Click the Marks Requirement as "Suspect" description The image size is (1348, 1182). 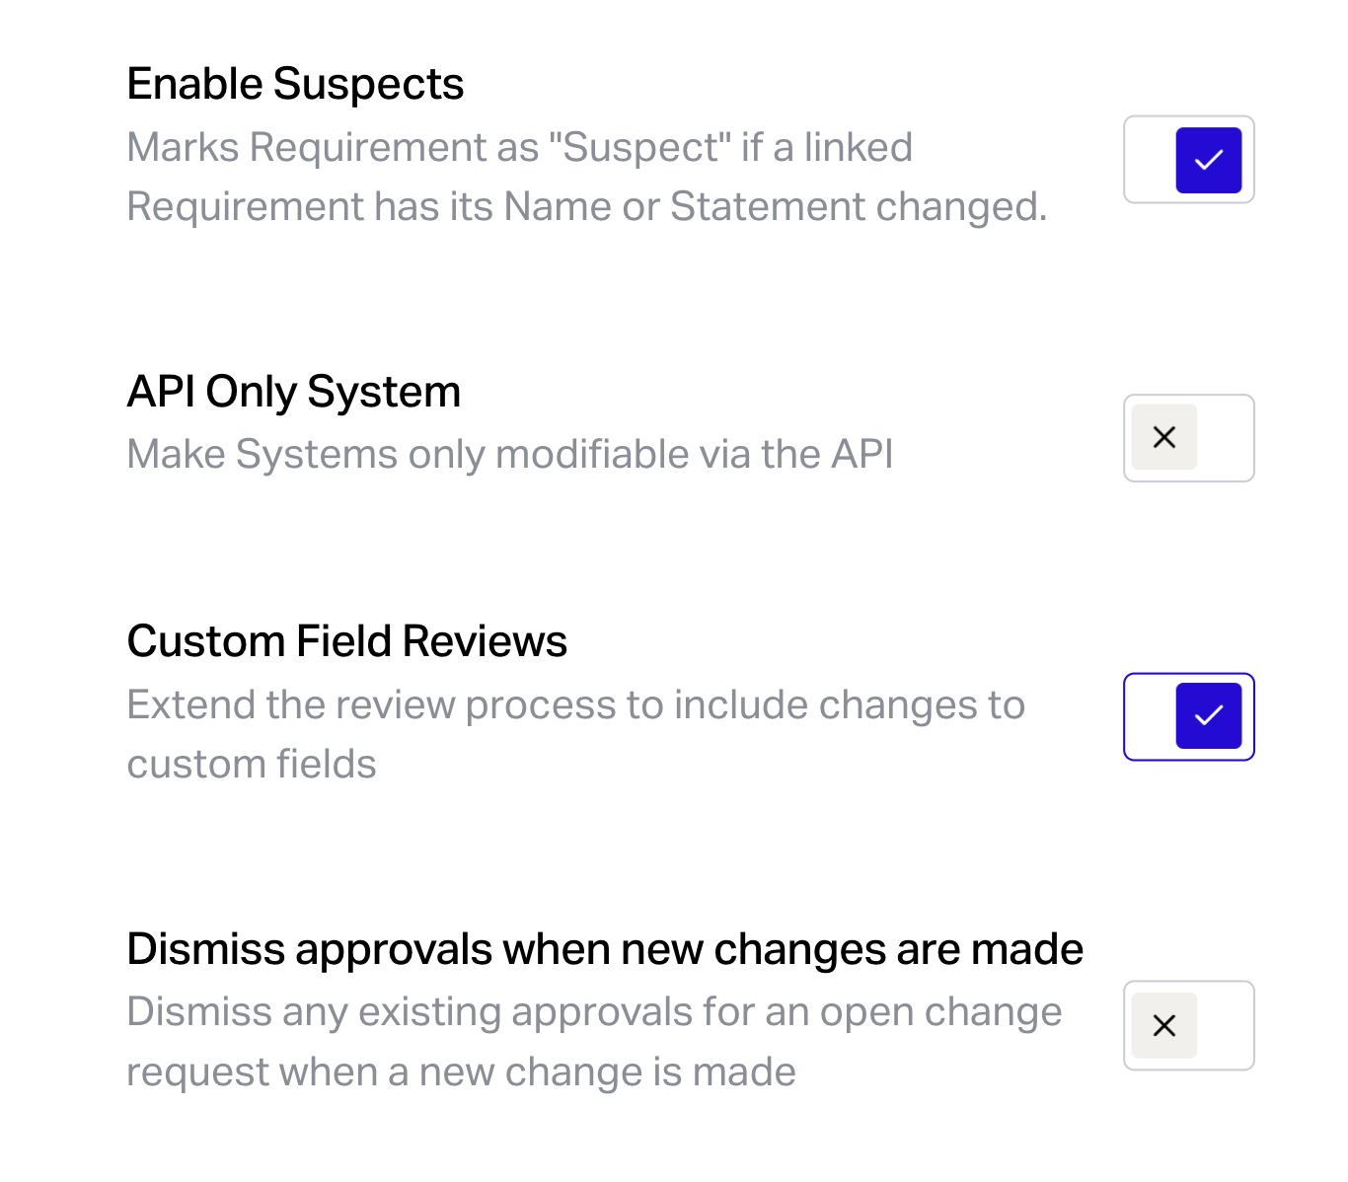tap(586, 177)
